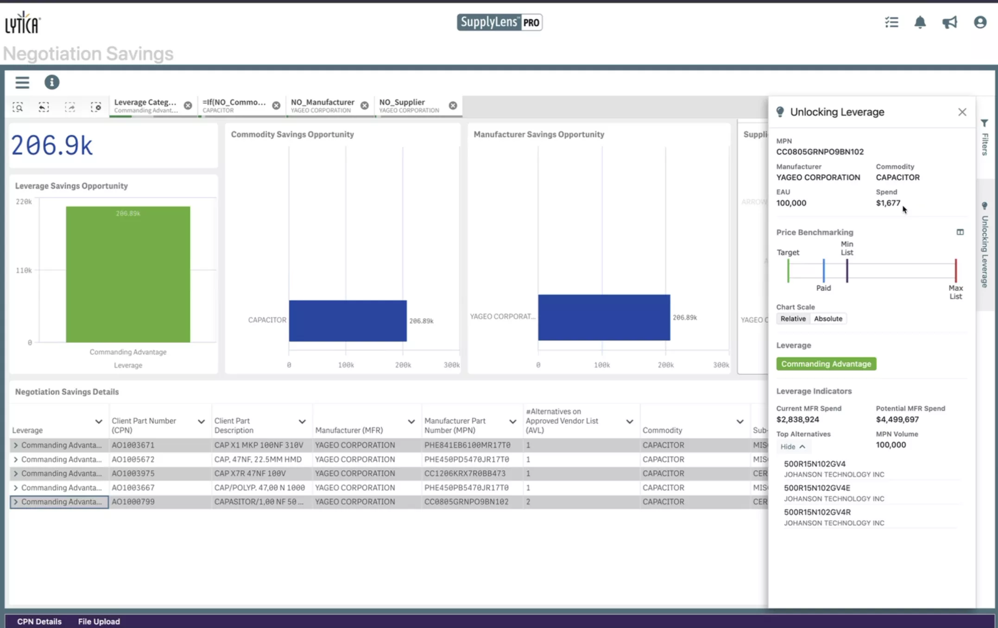Select Relative chart scale option
Viewport: 998px width, 628px height.
(793, 319)
